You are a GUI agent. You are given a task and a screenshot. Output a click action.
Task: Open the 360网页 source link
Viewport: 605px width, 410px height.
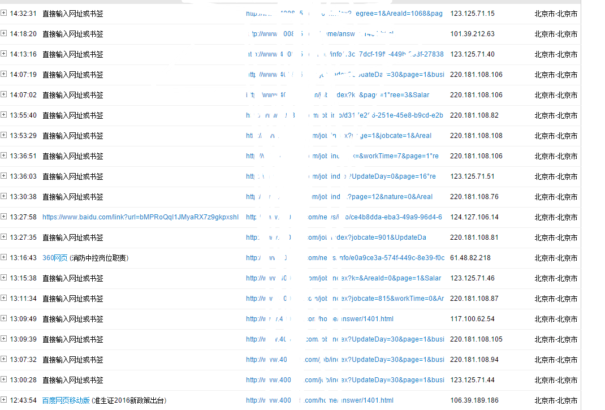pos(55,258)
